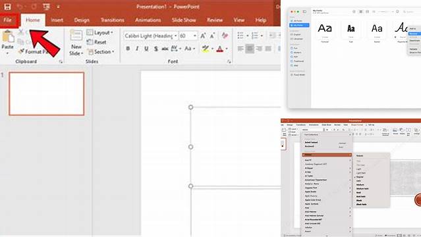
Task: Toggle Italic text formatting
Action: click(x=137, y=49)
